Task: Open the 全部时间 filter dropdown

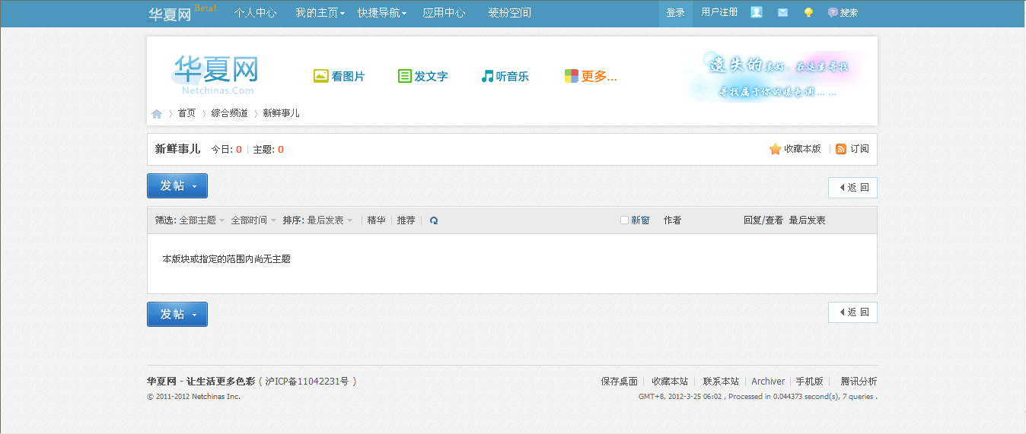Action: (x=253, y=220)
